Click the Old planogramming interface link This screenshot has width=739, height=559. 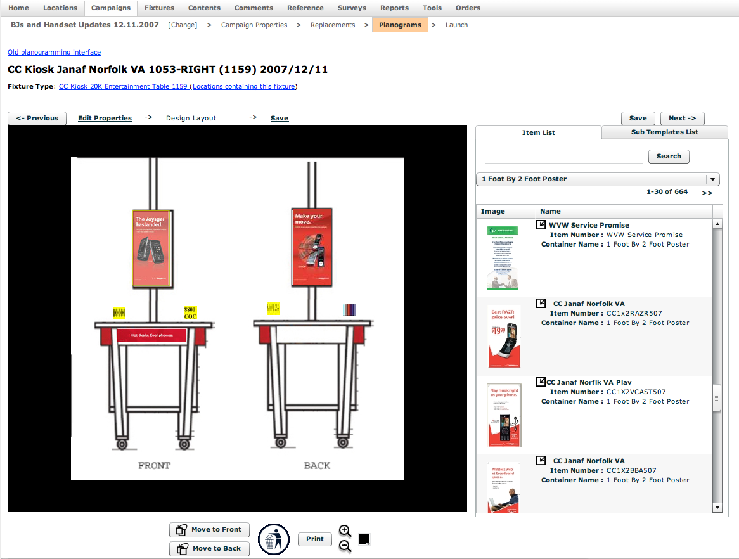click(x=54, y=52)
